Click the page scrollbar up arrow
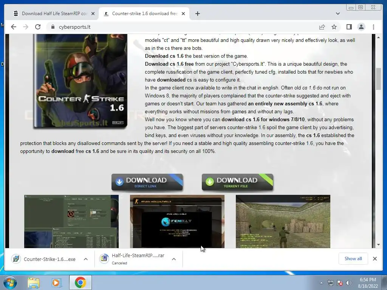 click(378, 37)
